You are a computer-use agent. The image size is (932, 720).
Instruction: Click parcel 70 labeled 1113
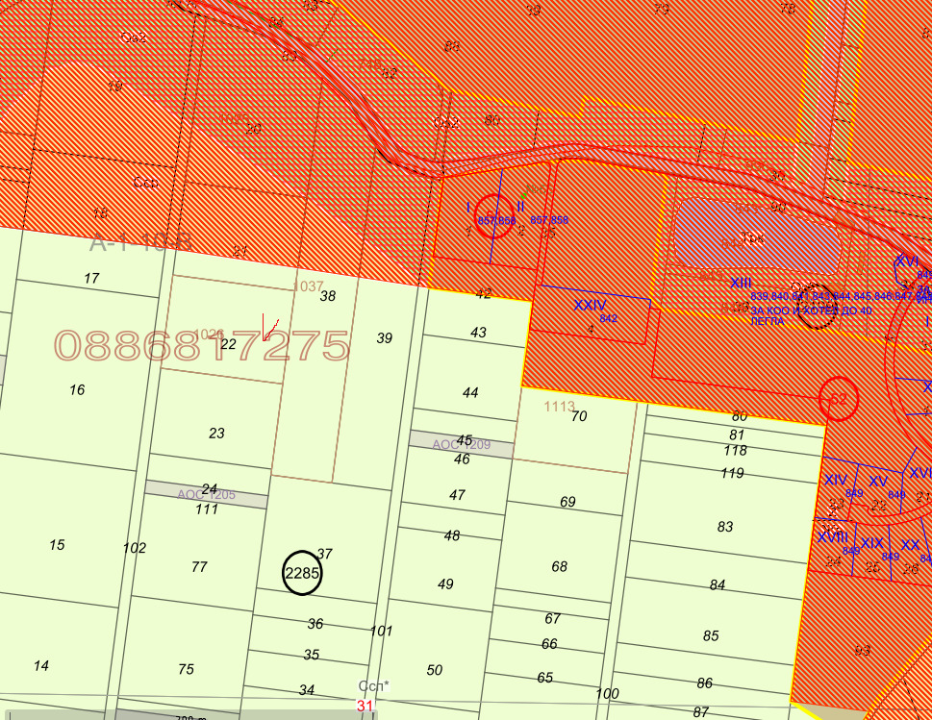coord(578,416)
